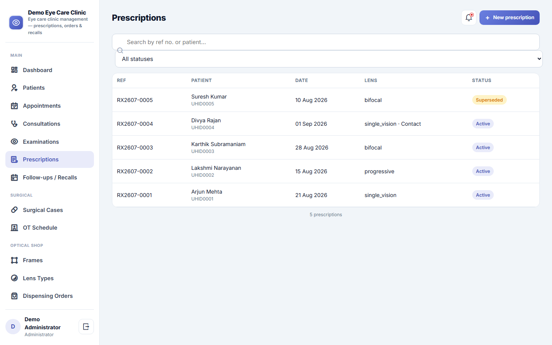
Task: Click the search magnifier icon
Action: point(120,51)
